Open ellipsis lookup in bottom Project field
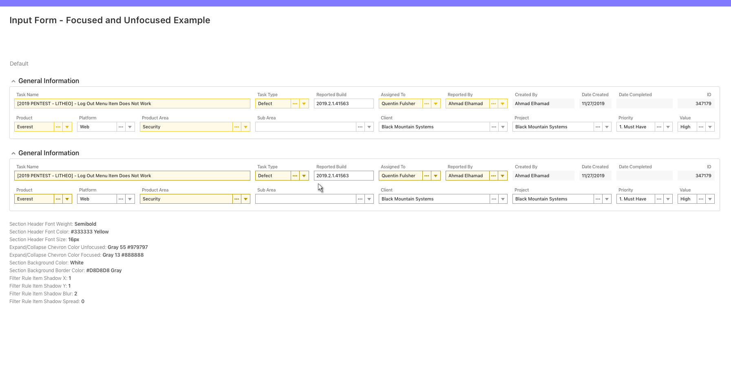Screen dimensions: 731x372 coord(598,199)
